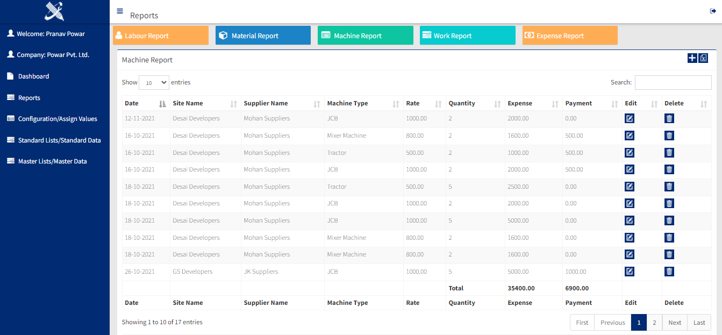Click the Next pagination button
Viewport: 722px width, 335px height.
click(x=675, y=323)
